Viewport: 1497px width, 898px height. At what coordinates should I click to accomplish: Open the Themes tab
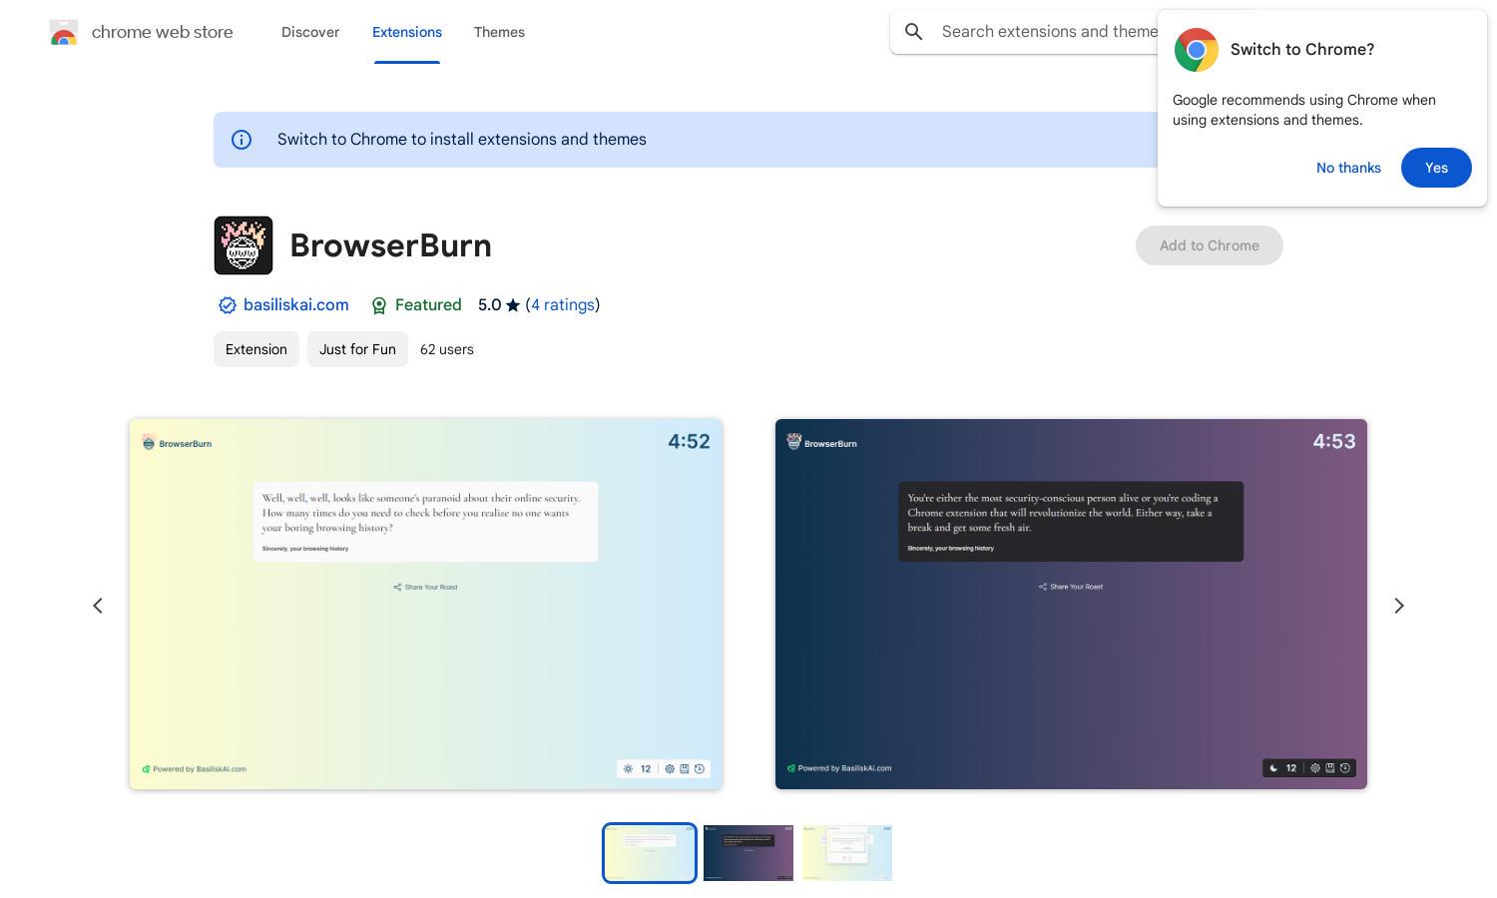[x=499, y=32]
